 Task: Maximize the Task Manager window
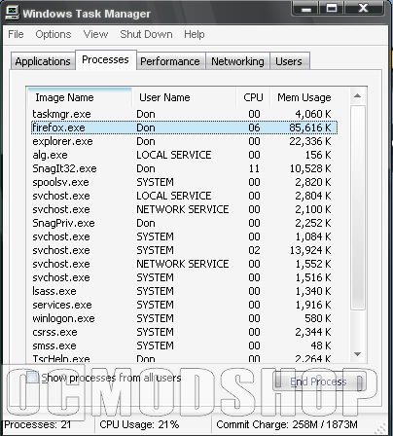[x=332, y=9]
